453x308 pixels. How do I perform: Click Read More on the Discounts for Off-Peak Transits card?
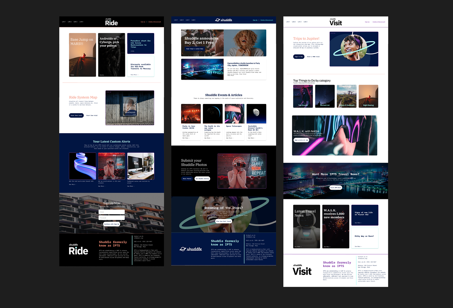pos(134,75)
